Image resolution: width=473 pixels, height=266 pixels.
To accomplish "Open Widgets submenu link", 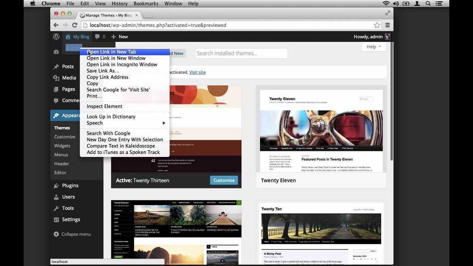I will [x=62, y=146].
